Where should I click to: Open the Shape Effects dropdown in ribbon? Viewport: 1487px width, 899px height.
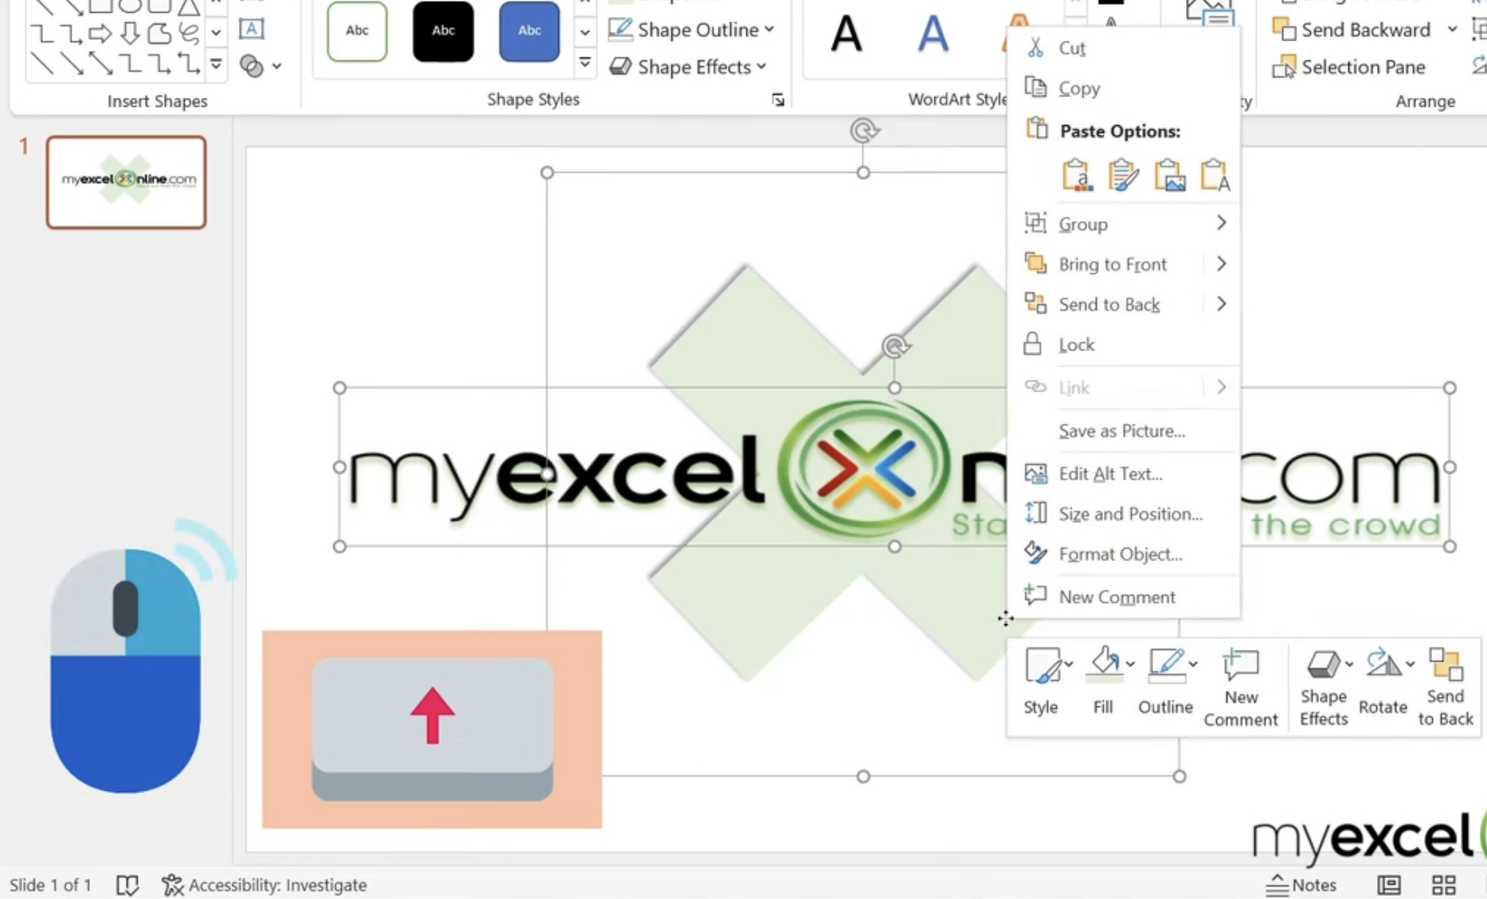point(688,67)
